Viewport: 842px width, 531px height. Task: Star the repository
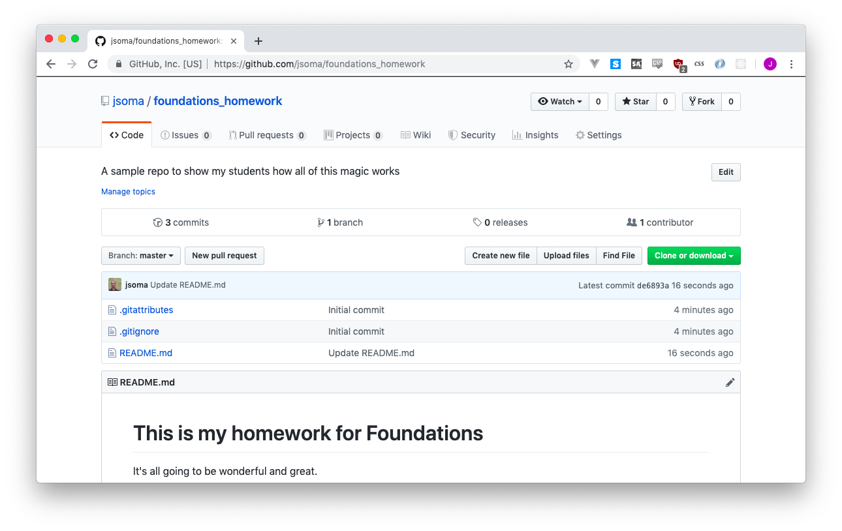(635, 102)
